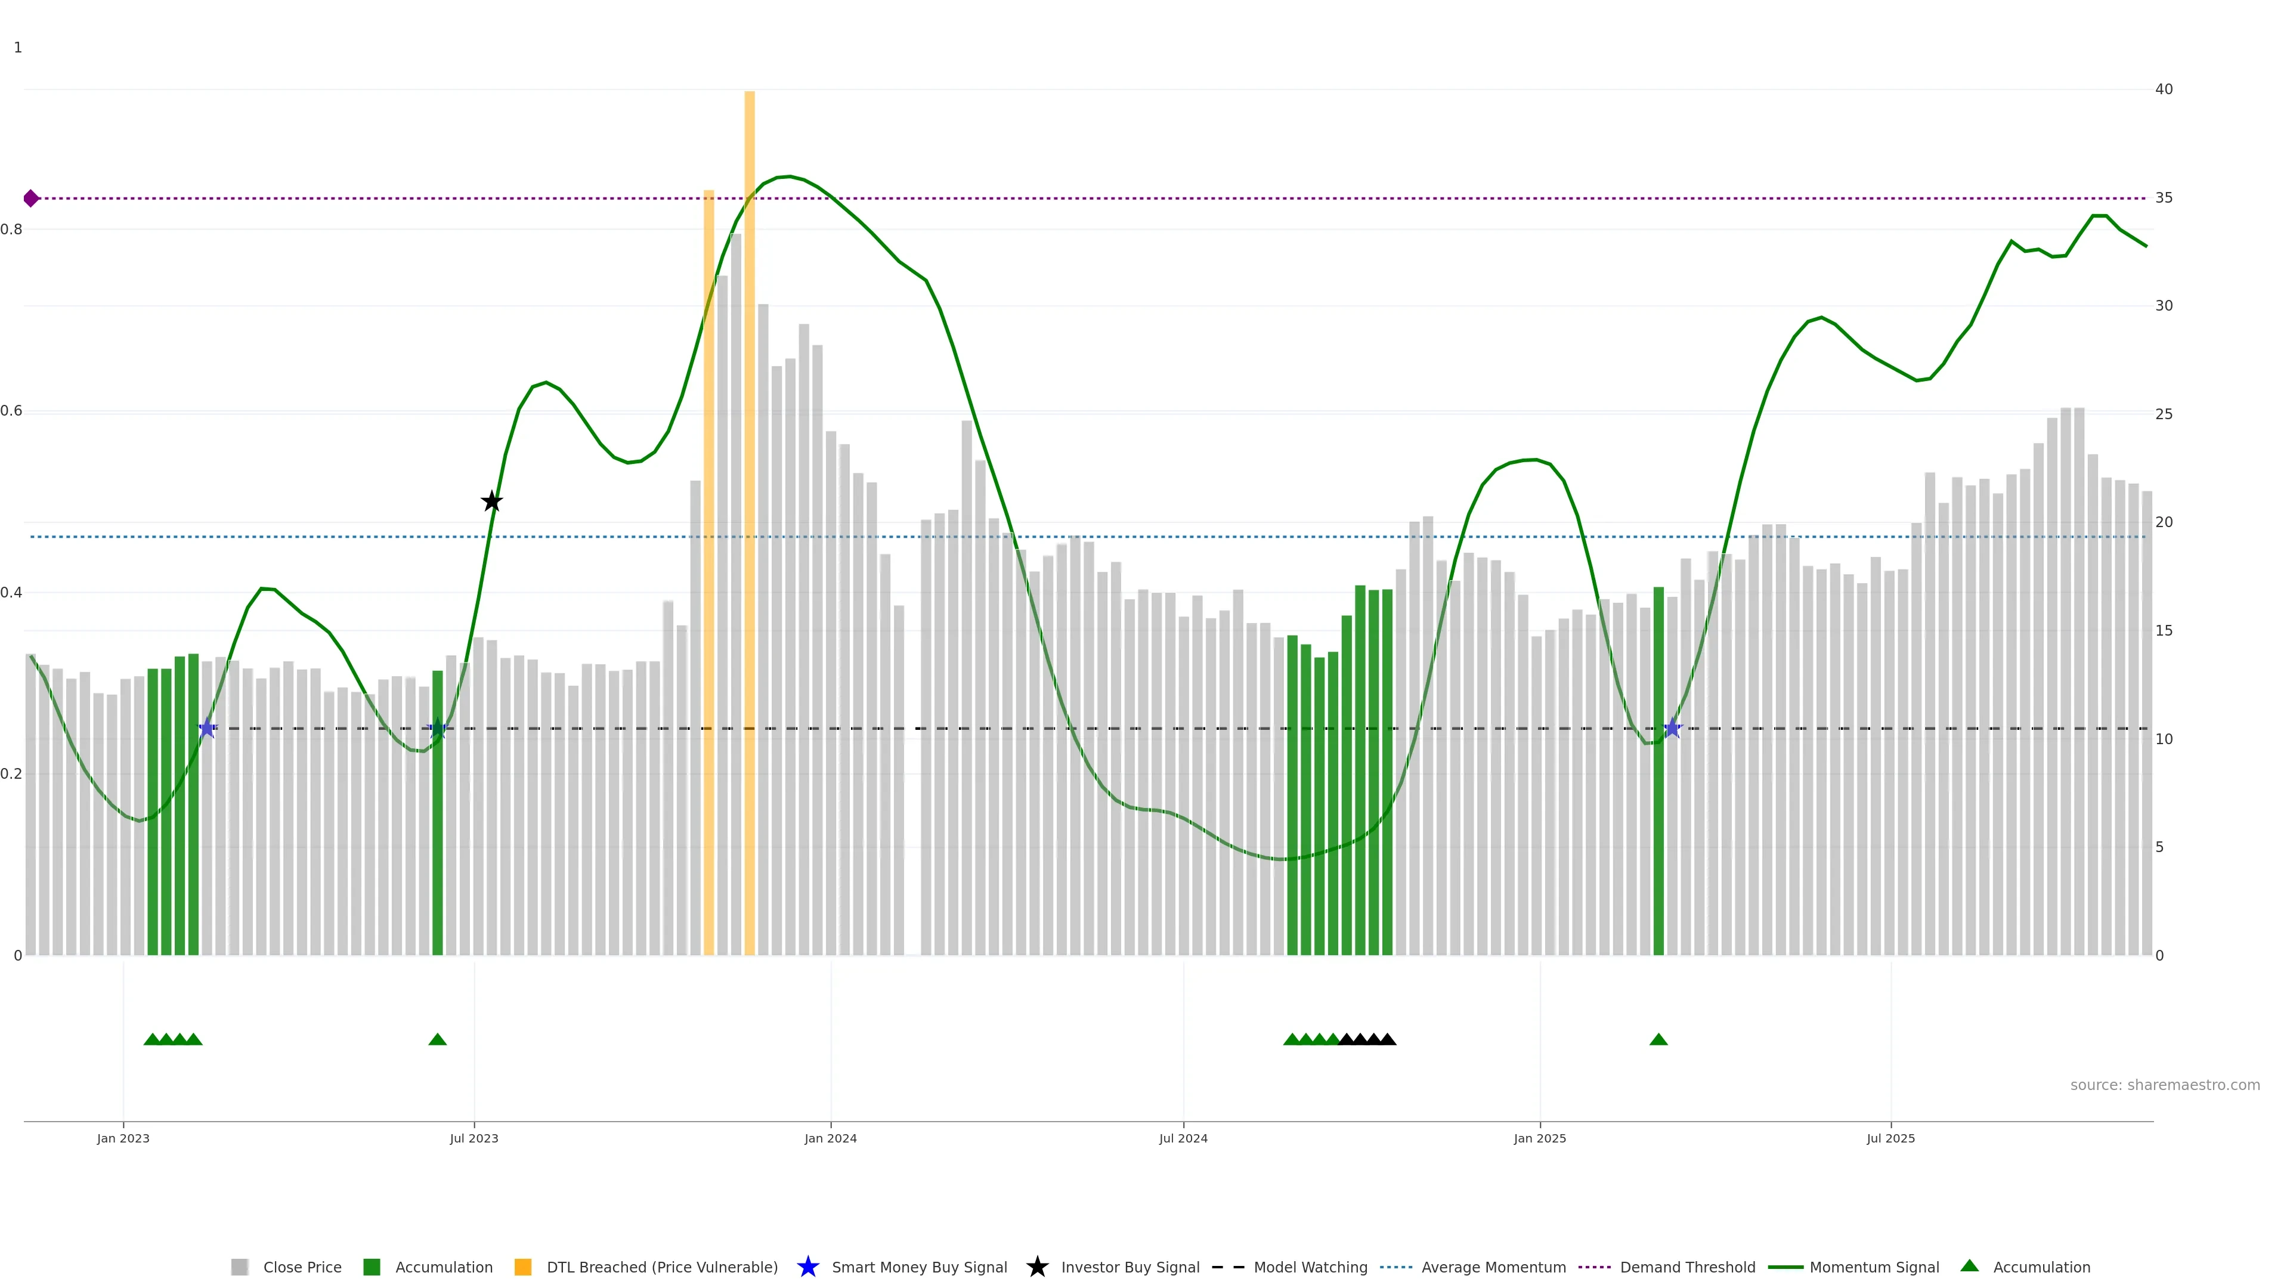2290x1288 pixels.
Task: Toggle Model Watching dashed legend entry
Action: click(x=1310, y=1267)
